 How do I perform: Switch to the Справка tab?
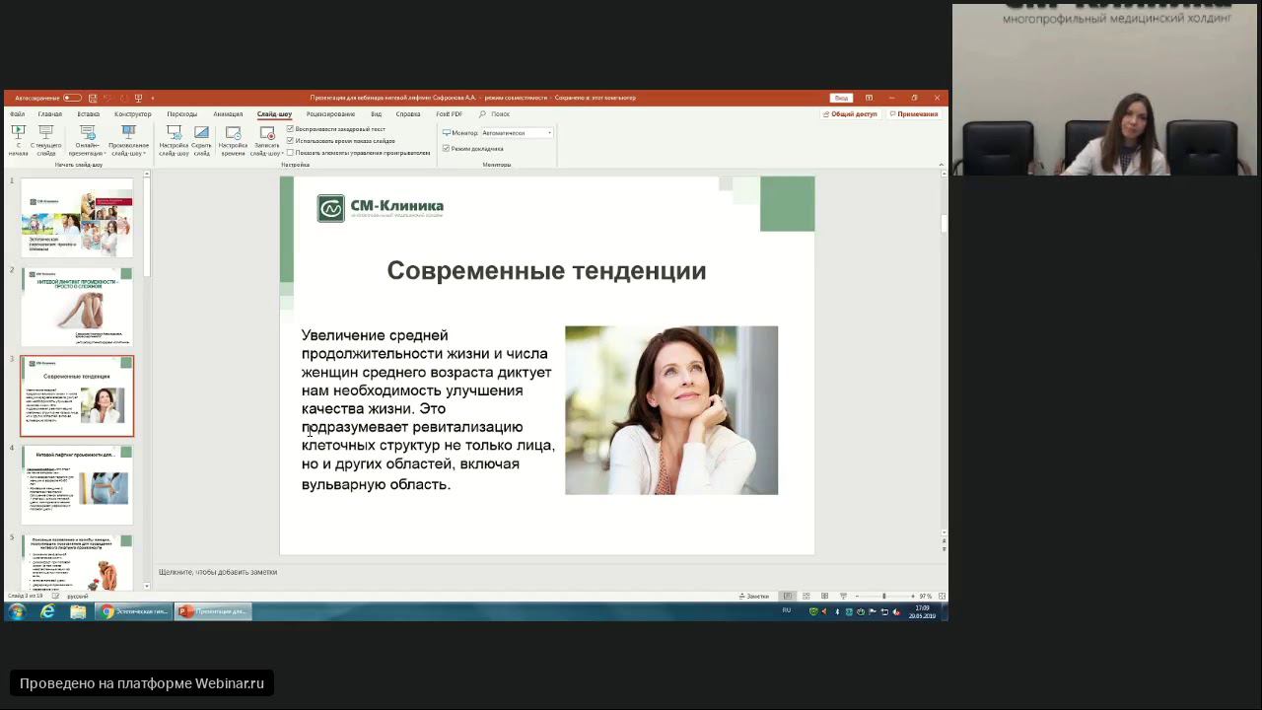click(407, 114)
